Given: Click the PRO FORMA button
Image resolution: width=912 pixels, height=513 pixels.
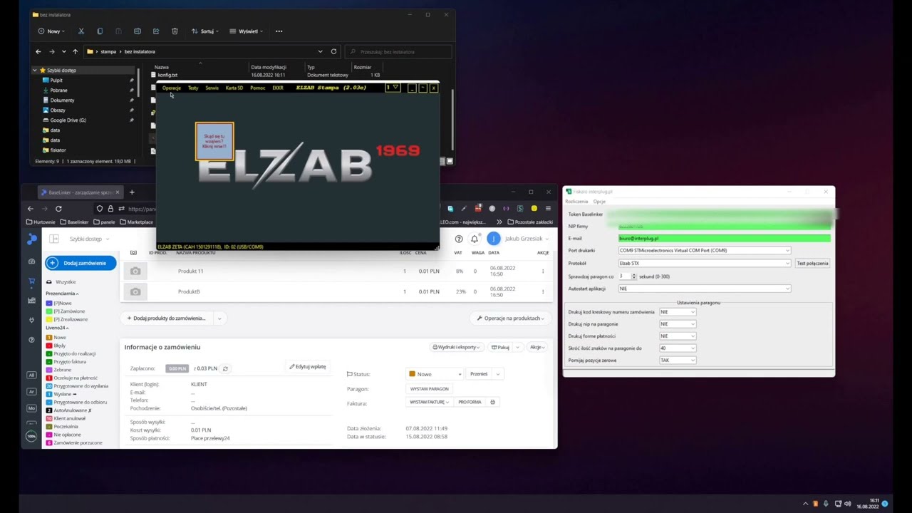Looking at the screenshot, I should pos(470,402).
